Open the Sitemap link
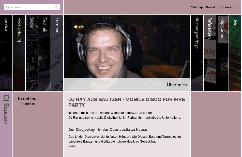The image size is (242, 157). tap(197, 7)
